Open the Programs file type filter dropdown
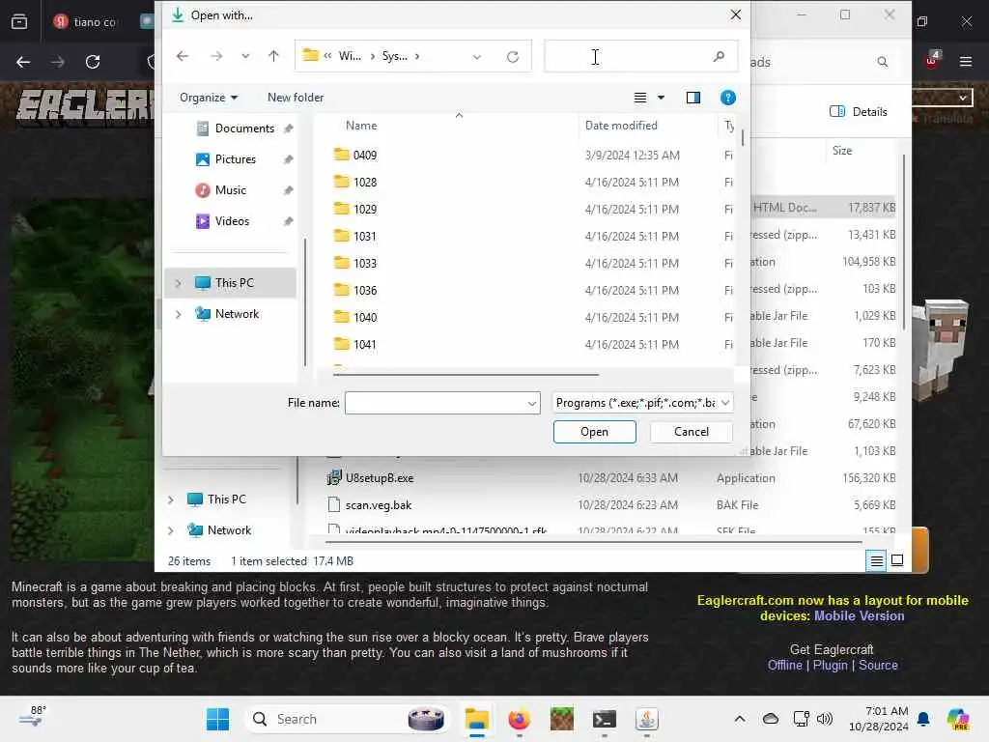 click(x=642, y=403)
